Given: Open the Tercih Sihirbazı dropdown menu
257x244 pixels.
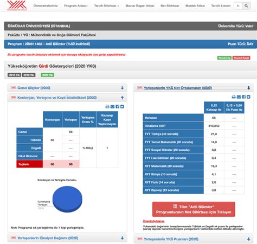Looking at the screenshot, I should tap(106, 6).
